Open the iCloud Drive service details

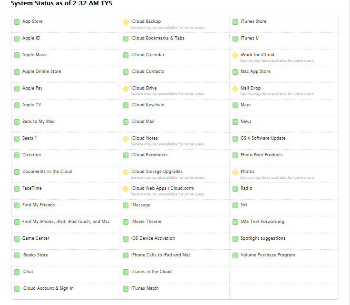[144, 88]
